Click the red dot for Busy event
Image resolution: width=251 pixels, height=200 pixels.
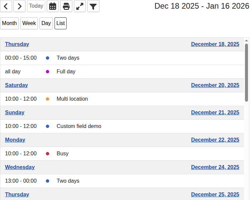48,154
